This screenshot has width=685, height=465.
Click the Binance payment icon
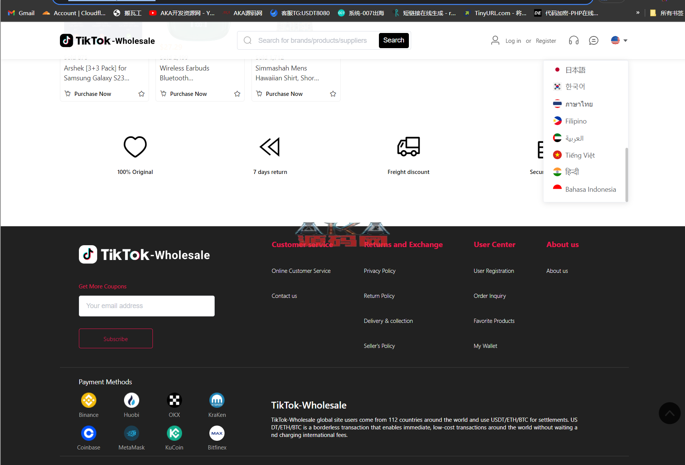point(88,400)
